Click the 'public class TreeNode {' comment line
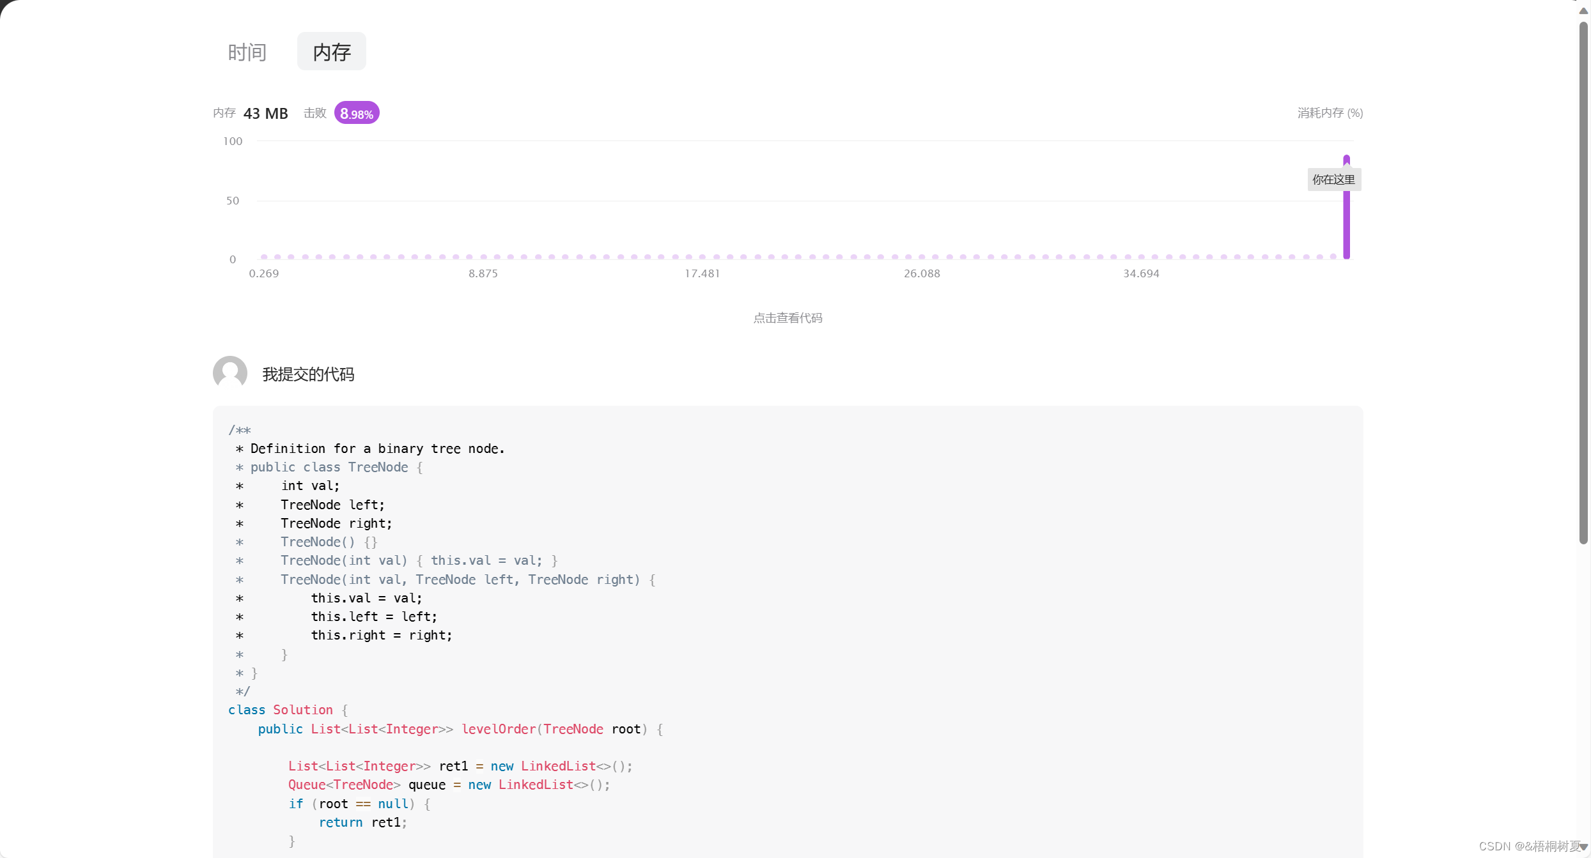1591x858 pixels. tap(336, 467)
